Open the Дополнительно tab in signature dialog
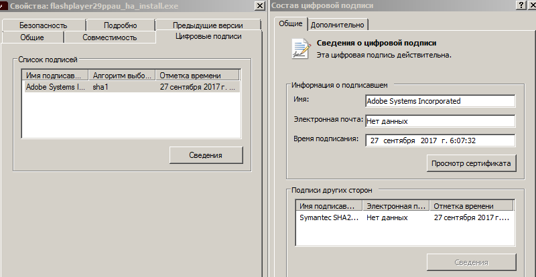536x277 pixels. coord(338,25)
